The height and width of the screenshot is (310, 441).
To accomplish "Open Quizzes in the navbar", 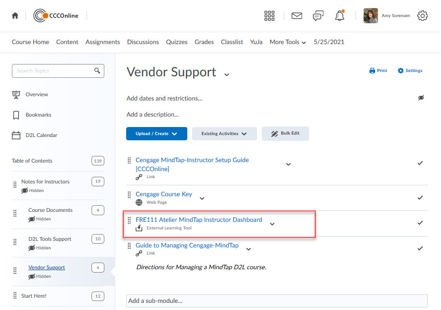I will [176, 42].
